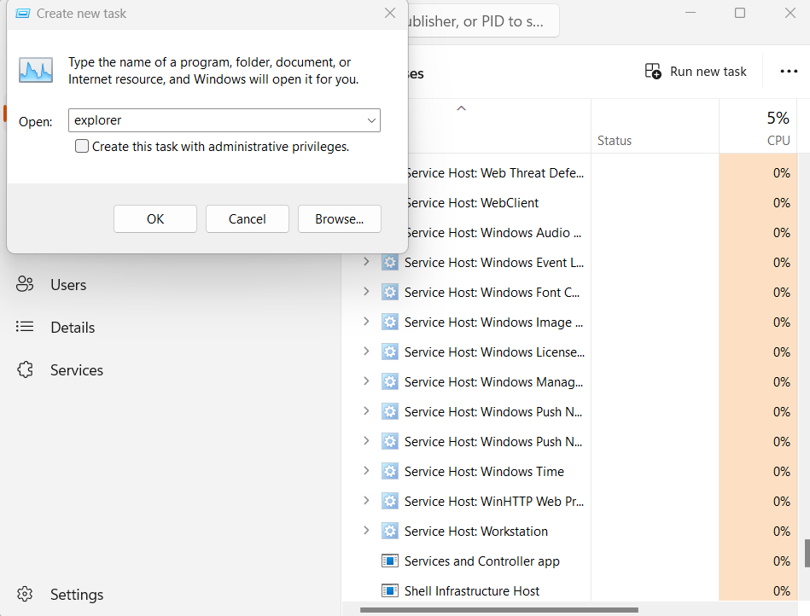
Task: Click the Run new task icon
Action: (653, 72)
